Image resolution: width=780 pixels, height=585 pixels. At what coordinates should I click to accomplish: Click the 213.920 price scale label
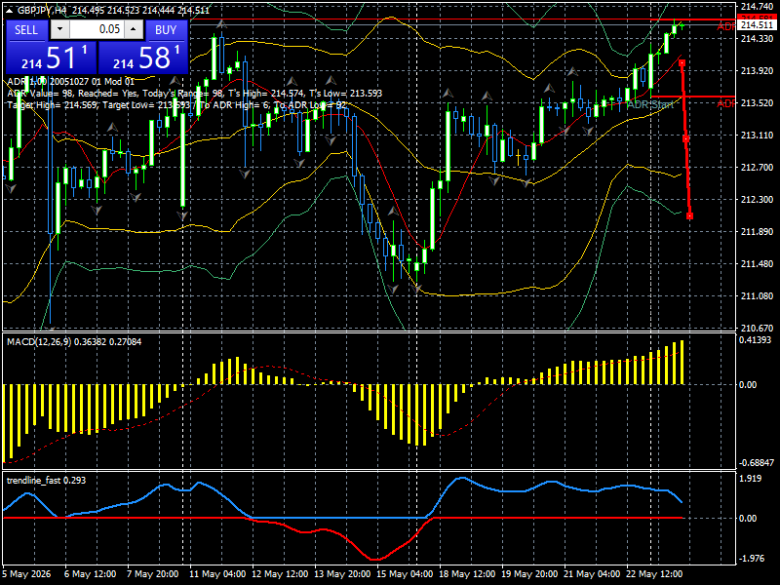758,70
